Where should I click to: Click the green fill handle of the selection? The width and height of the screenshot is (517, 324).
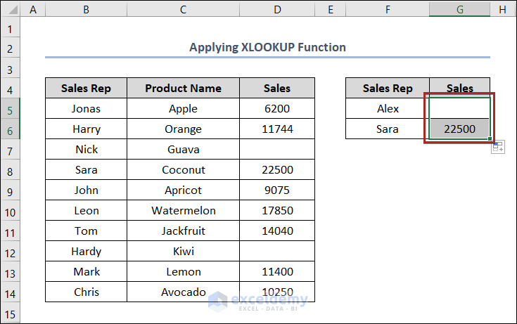click(491, 139)
